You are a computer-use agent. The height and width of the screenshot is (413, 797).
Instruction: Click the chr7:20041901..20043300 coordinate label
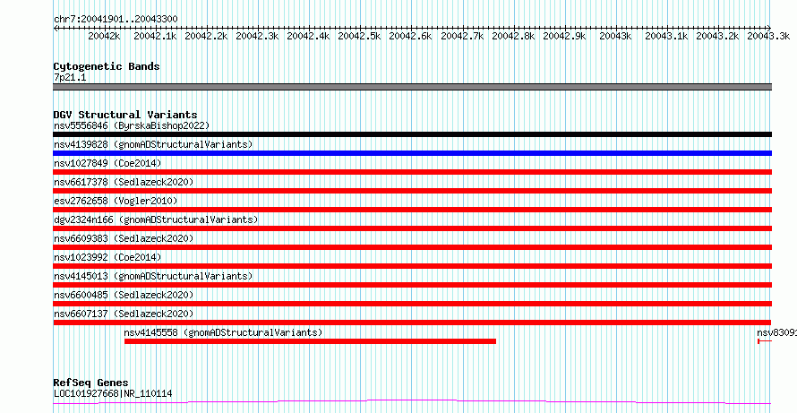(116, 19)
